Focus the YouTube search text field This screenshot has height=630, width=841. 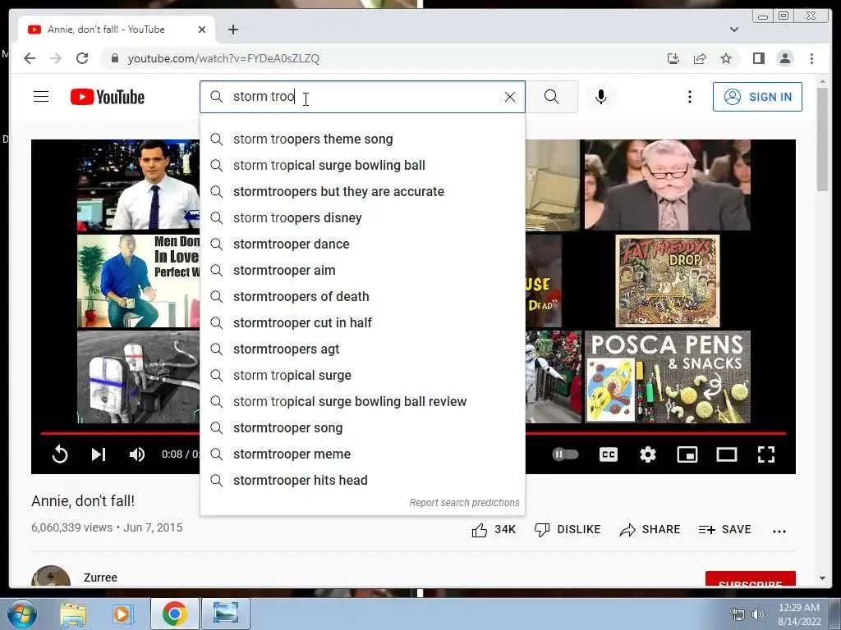(362, 97)
